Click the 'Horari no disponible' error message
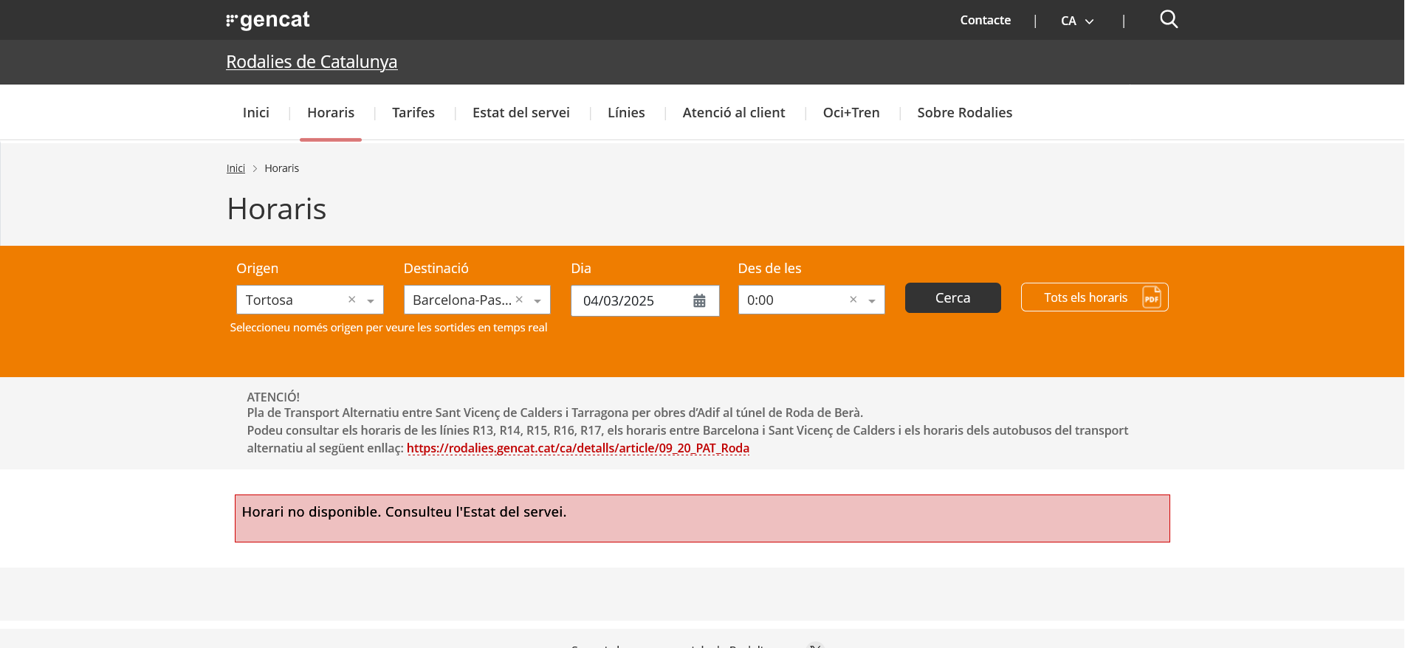The height and width of the screenshot is (648, 1405). pos(702,518)
